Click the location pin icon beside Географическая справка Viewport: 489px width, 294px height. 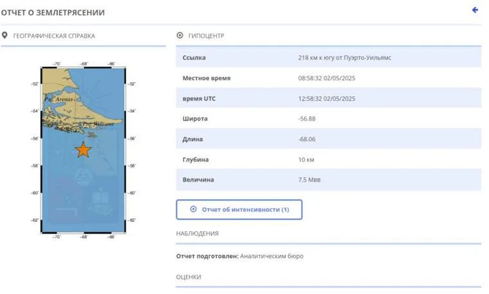click(x=5, y=35)
